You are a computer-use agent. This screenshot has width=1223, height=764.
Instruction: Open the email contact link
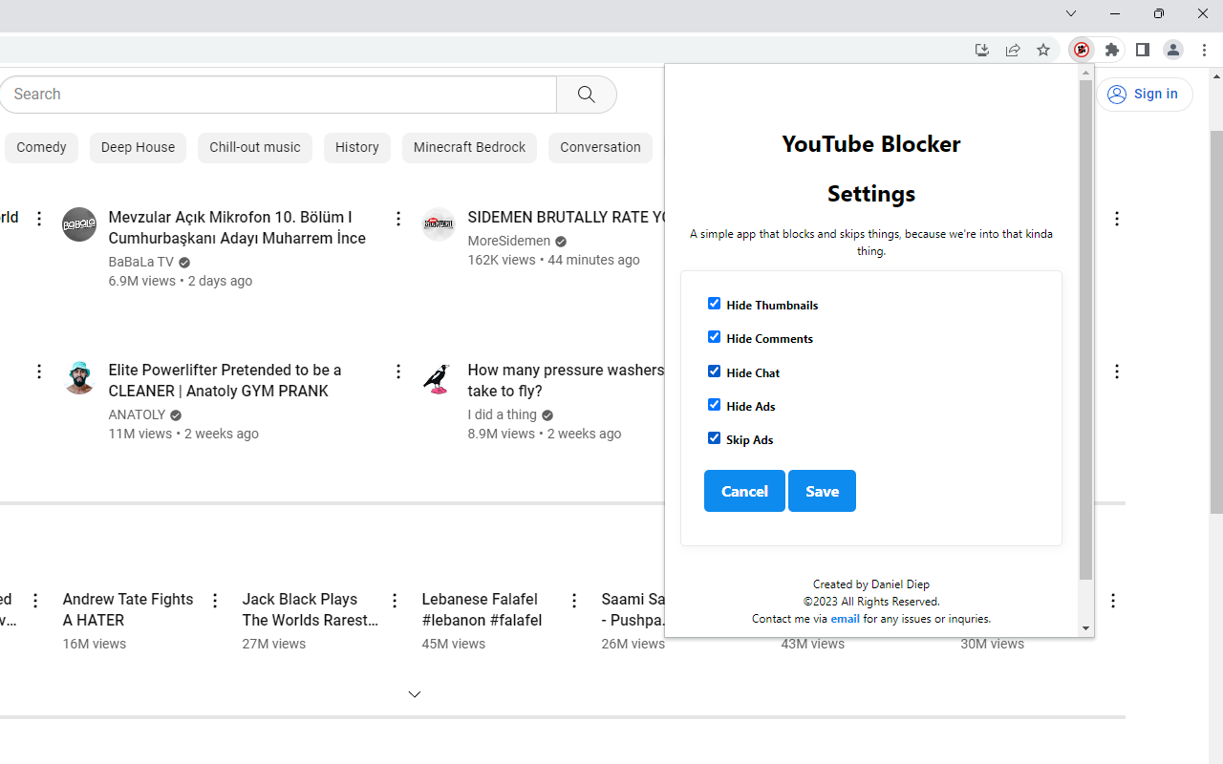[x=845, y=619]
